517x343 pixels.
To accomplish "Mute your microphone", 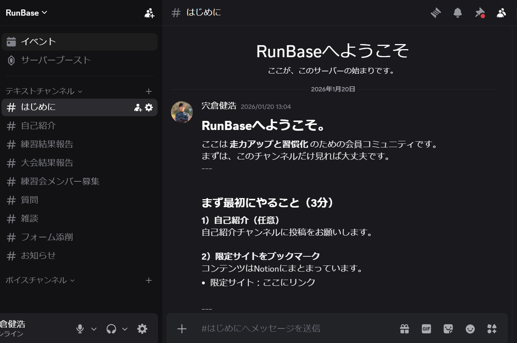I will [x=80, y=328].
